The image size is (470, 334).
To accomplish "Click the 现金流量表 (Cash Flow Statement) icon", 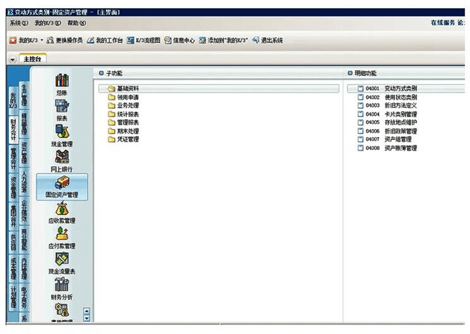I will pos(61,263).
